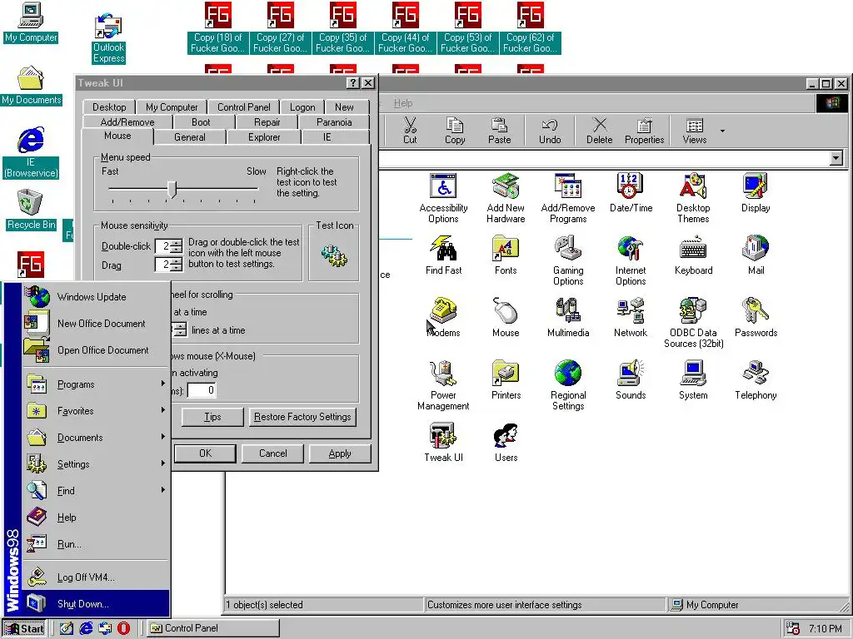853x639 pixels.
Task: Click Restore Factory Settings
Action: [x=302, y=417]
